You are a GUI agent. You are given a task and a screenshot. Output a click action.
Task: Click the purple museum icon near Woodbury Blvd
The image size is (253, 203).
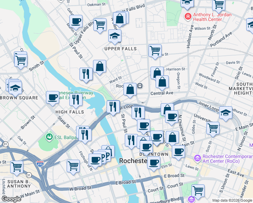191,199
